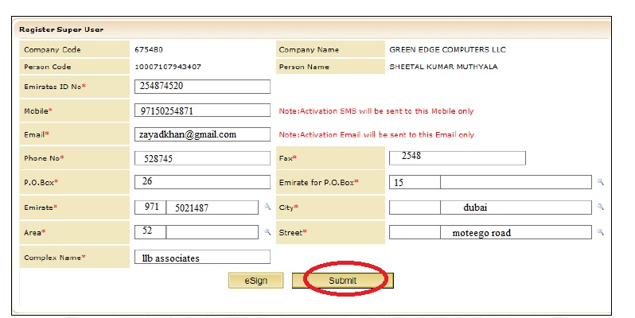Click the P.O.Box input field
The width and height of the screenshot is (635, 318).
[202, 182]
